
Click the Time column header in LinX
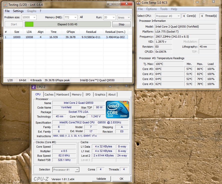54,32
